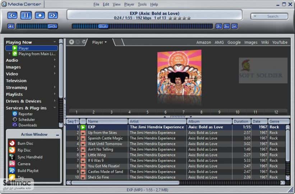Jump to track 6 in number strip
The height and width of the screenshot is (194, 295).
point(165,112)
